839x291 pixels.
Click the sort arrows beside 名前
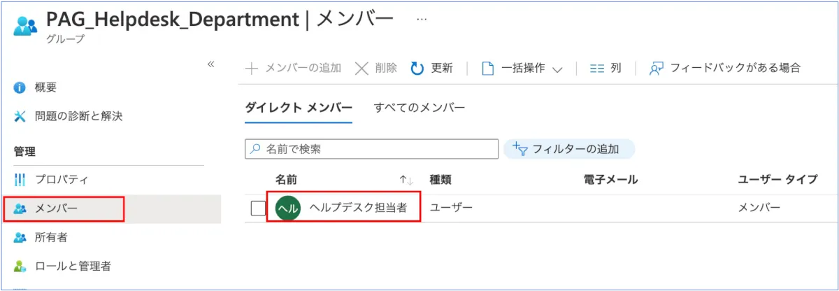coord(407,180)
